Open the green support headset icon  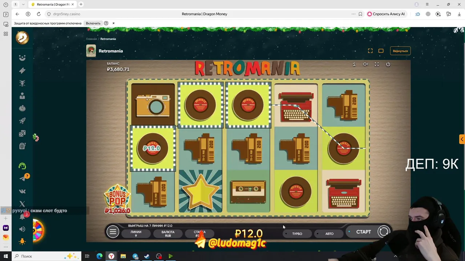[22, 166]
